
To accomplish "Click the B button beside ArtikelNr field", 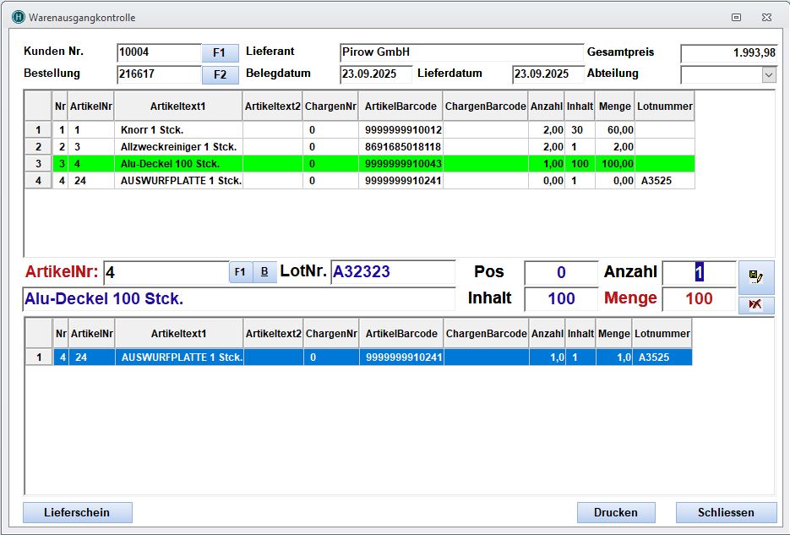I will tap(264, 272).
